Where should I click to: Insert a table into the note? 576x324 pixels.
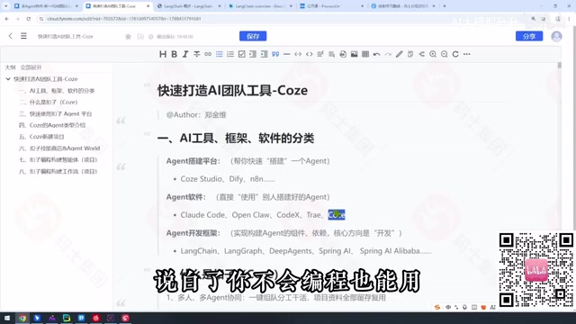tap(365, 54)
